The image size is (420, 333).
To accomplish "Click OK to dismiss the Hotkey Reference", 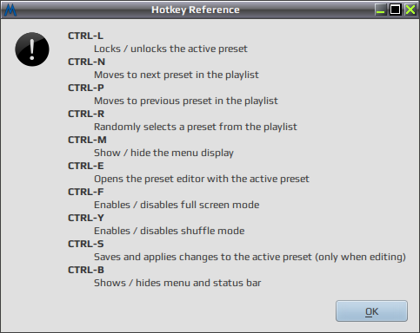I will coord(371,311).
